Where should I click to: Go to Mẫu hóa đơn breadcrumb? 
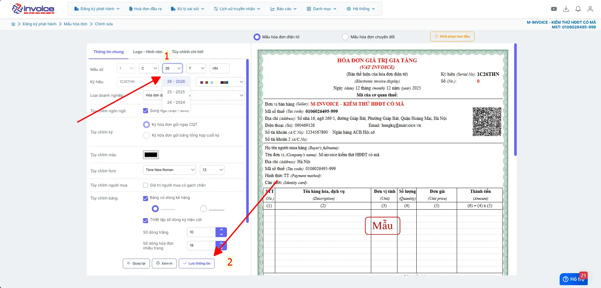pyautogui.click(x=75, y=24)
